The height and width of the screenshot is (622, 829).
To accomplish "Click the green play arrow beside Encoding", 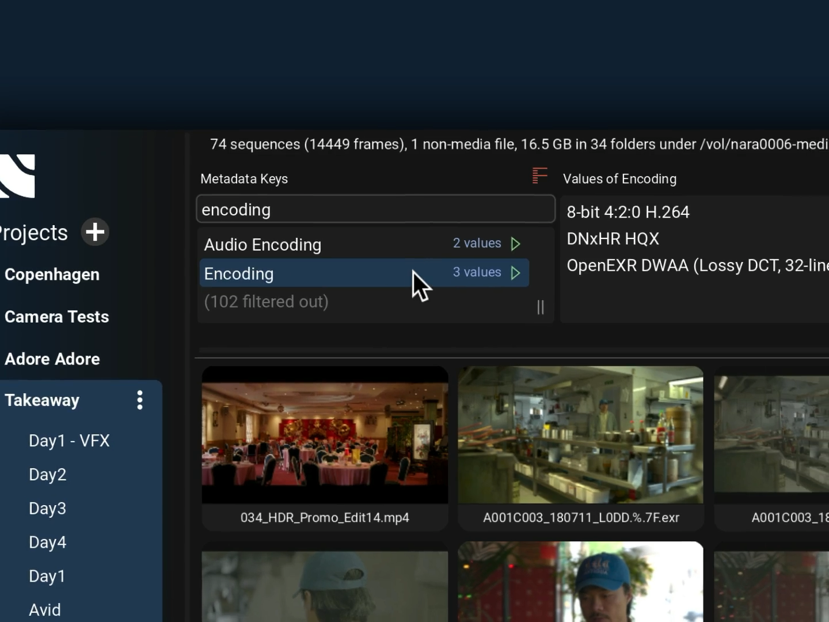I will (515, 273).
